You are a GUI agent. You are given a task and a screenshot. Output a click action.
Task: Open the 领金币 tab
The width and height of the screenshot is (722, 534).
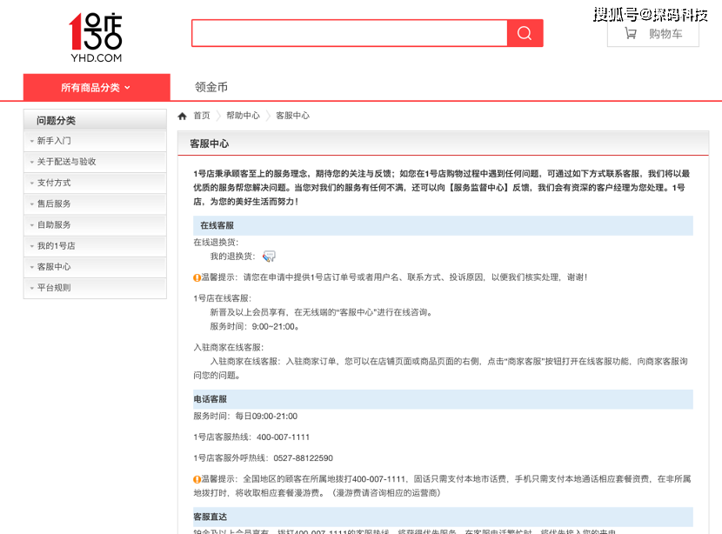point(211,87)
